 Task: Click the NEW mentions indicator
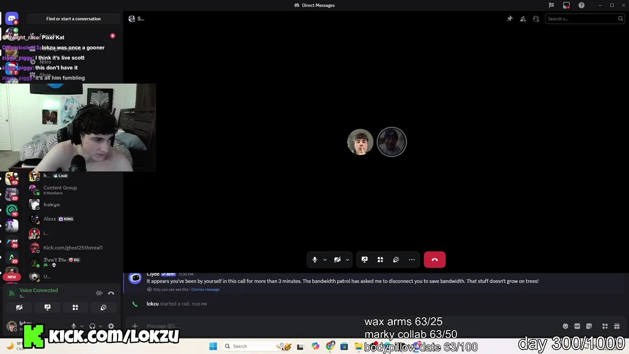[12, 277]
